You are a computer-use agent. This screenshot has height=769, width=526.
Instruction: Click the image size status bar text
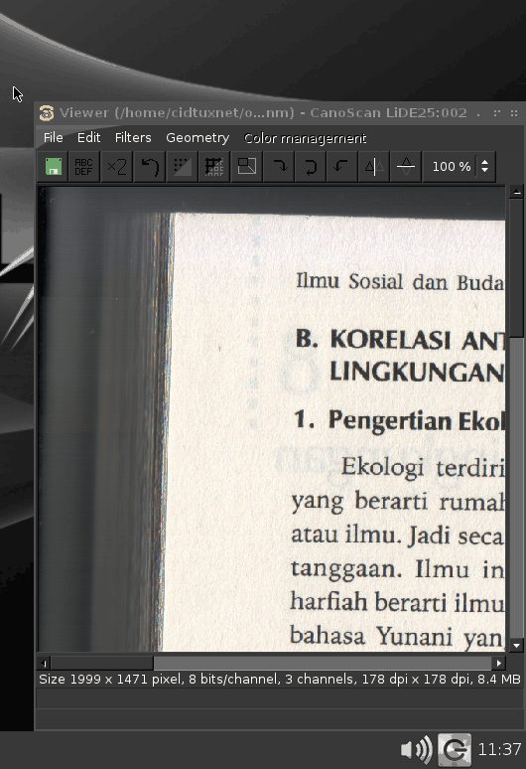click(x=279, y=680)
